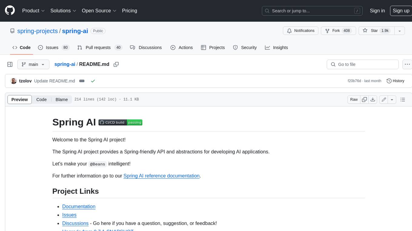Star the spring-ai repository
The height and width of the screenshot is (231, 412).
[x=377, y=31]
